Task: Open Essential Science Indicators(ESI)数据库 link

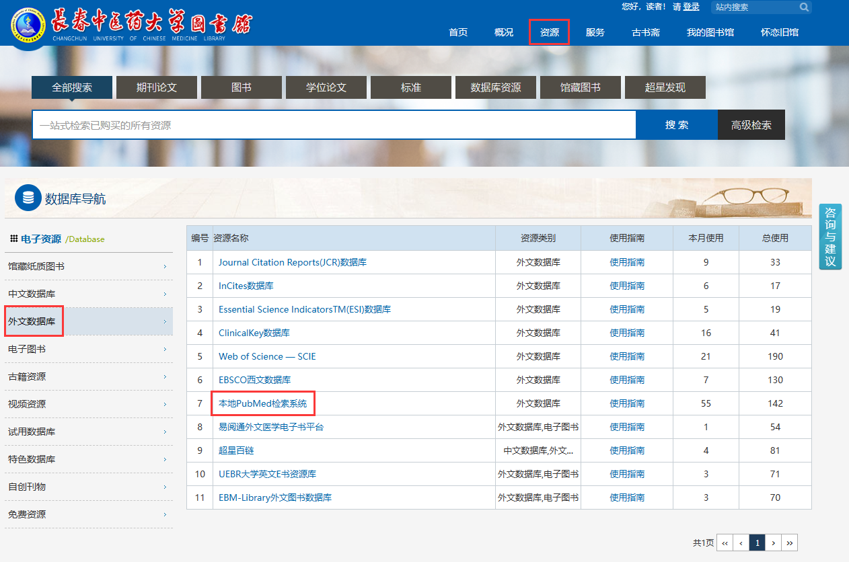Action: click(305, 309)
